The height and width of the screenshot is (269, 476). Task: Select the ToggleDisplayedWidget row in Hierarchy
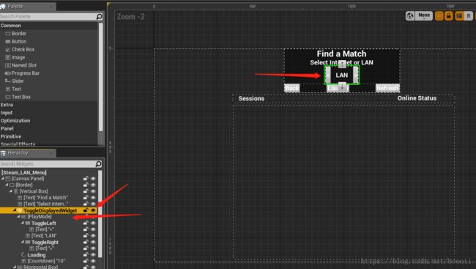click(48, 210)
